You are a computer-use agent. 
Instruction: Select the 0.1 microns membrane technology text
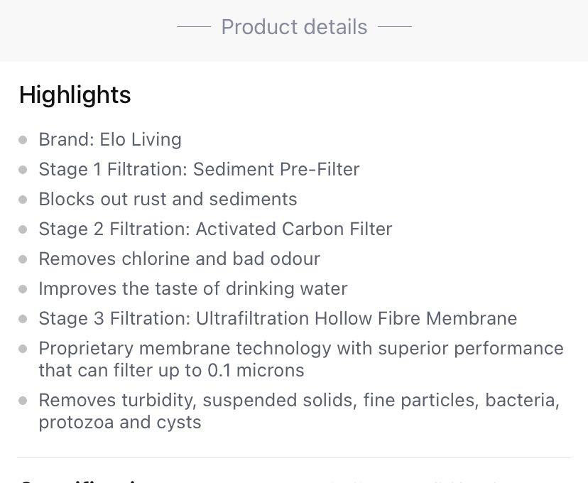point(300,359)
